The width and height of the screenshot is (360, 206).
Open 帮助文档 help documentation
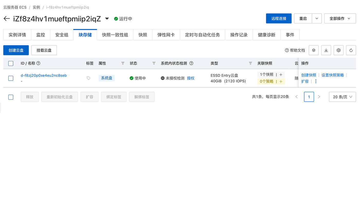click(x=295, y=50)
